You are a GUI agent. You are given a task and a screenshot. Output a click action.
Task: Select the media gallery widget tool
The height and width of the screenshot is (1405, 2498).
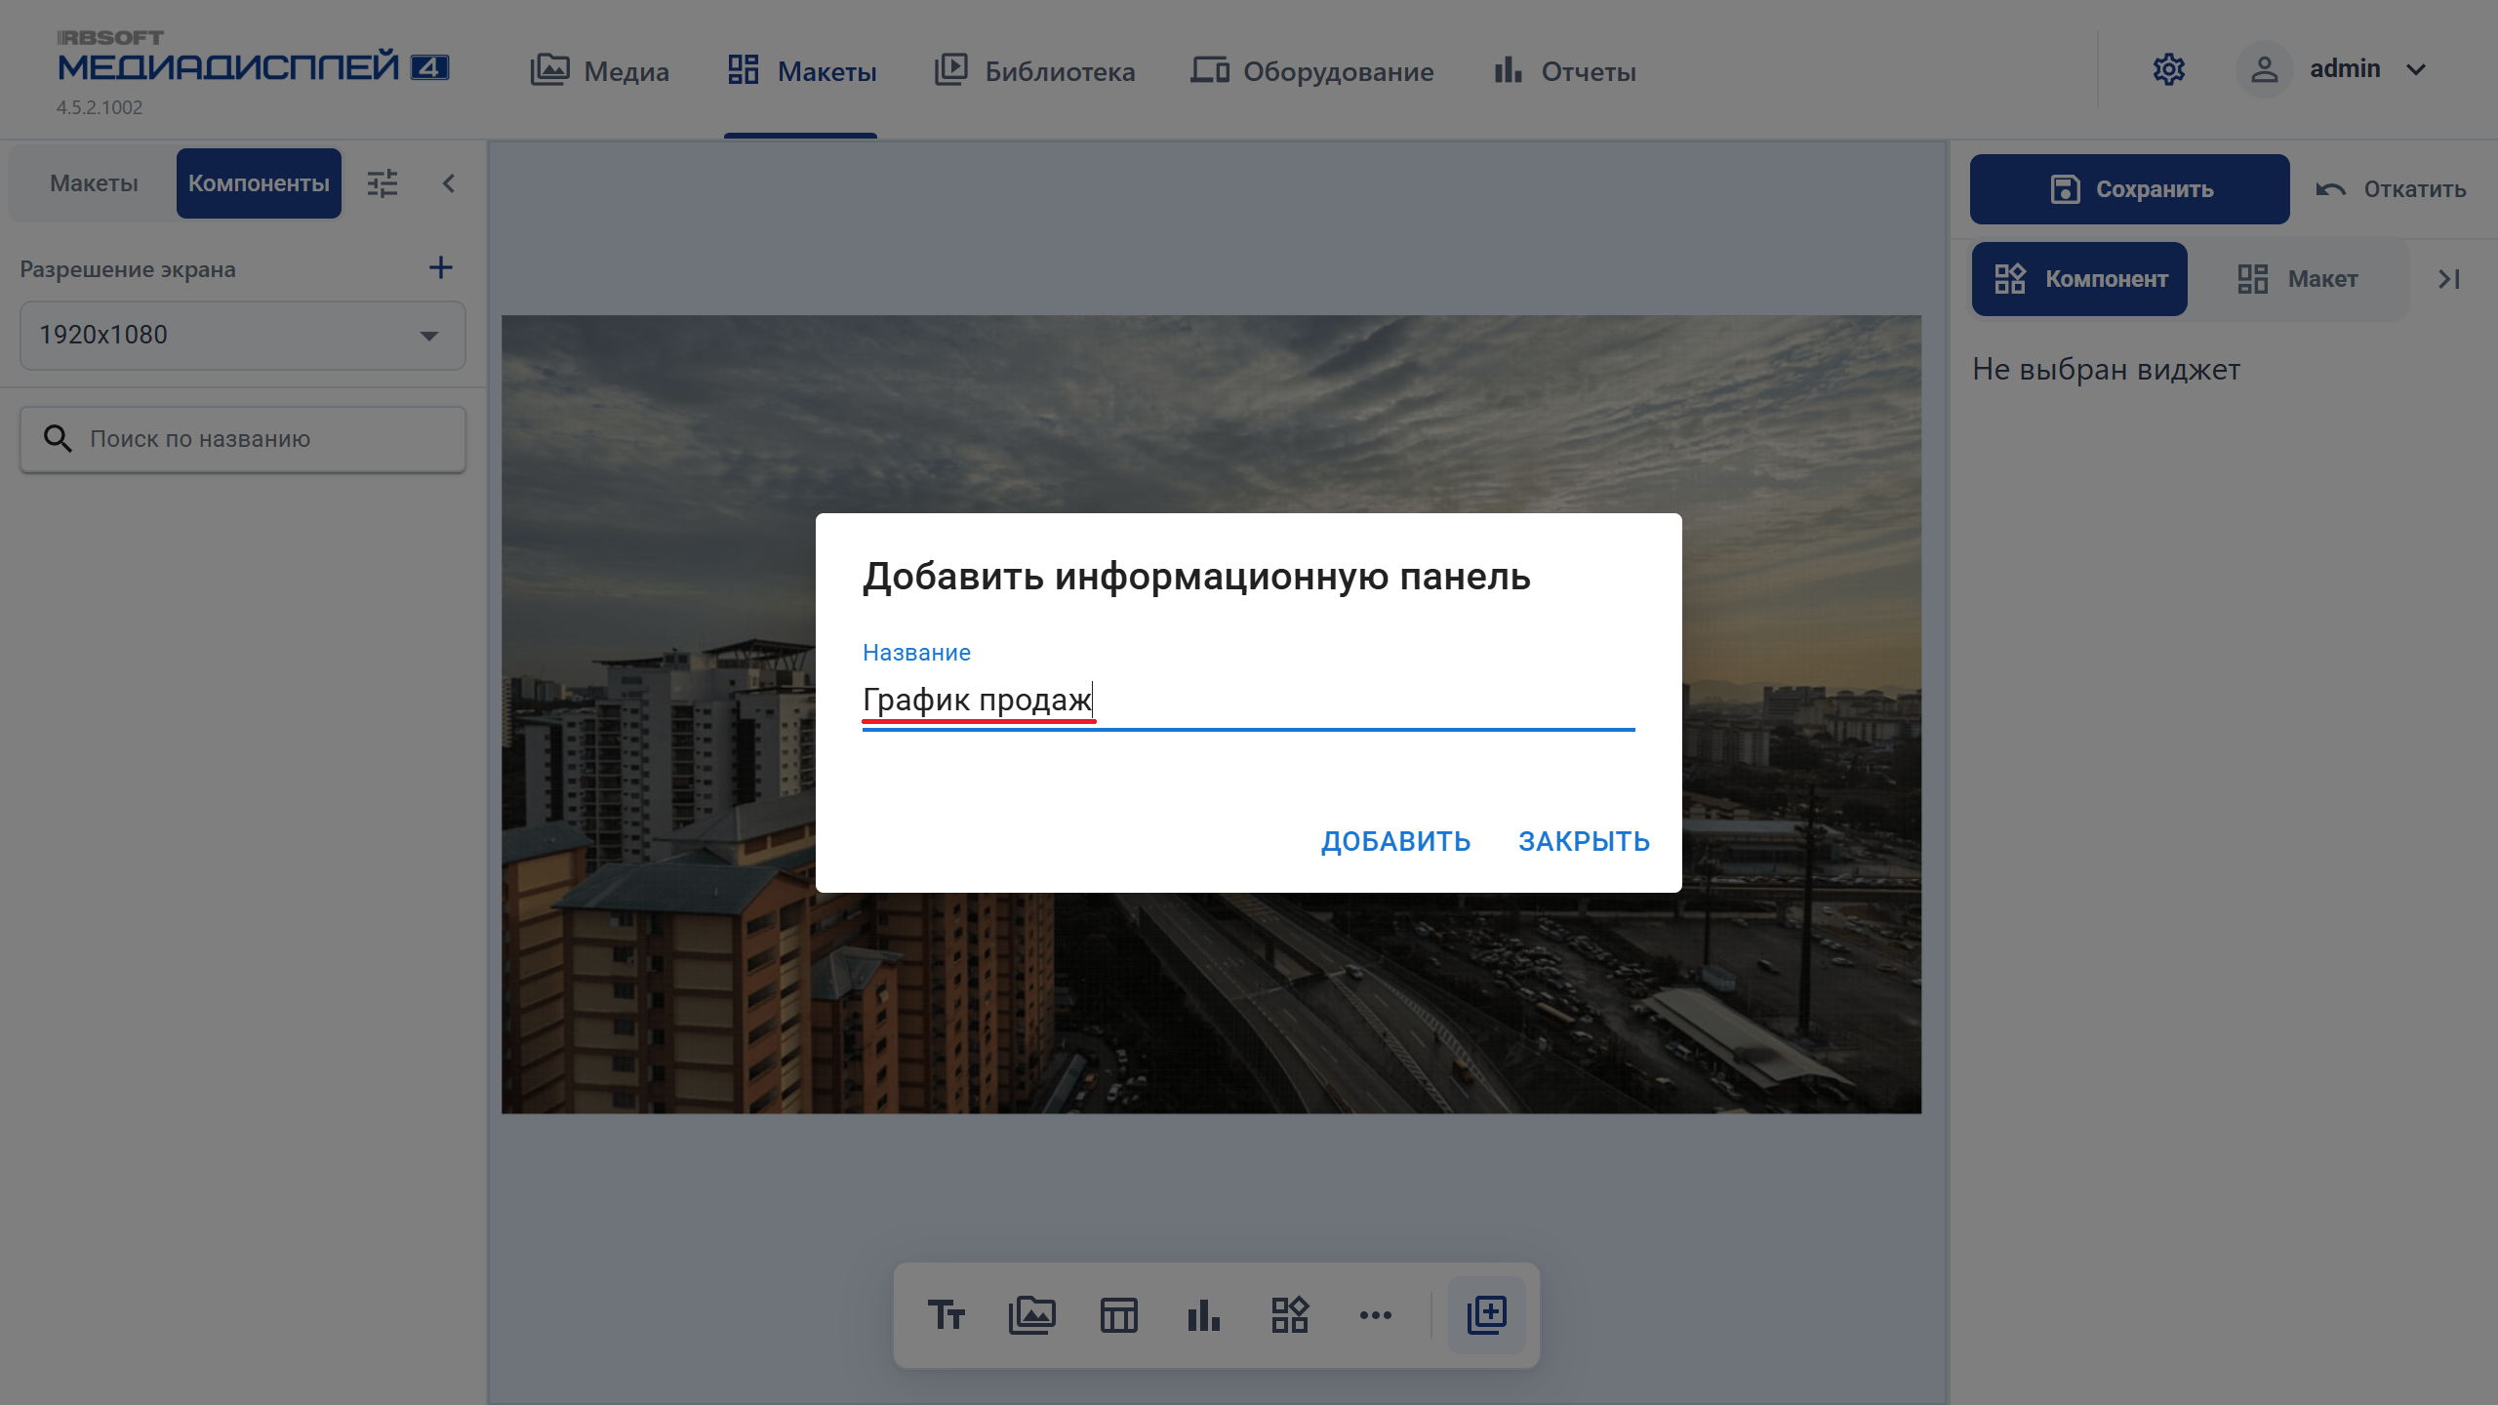click(1031, 1315)
